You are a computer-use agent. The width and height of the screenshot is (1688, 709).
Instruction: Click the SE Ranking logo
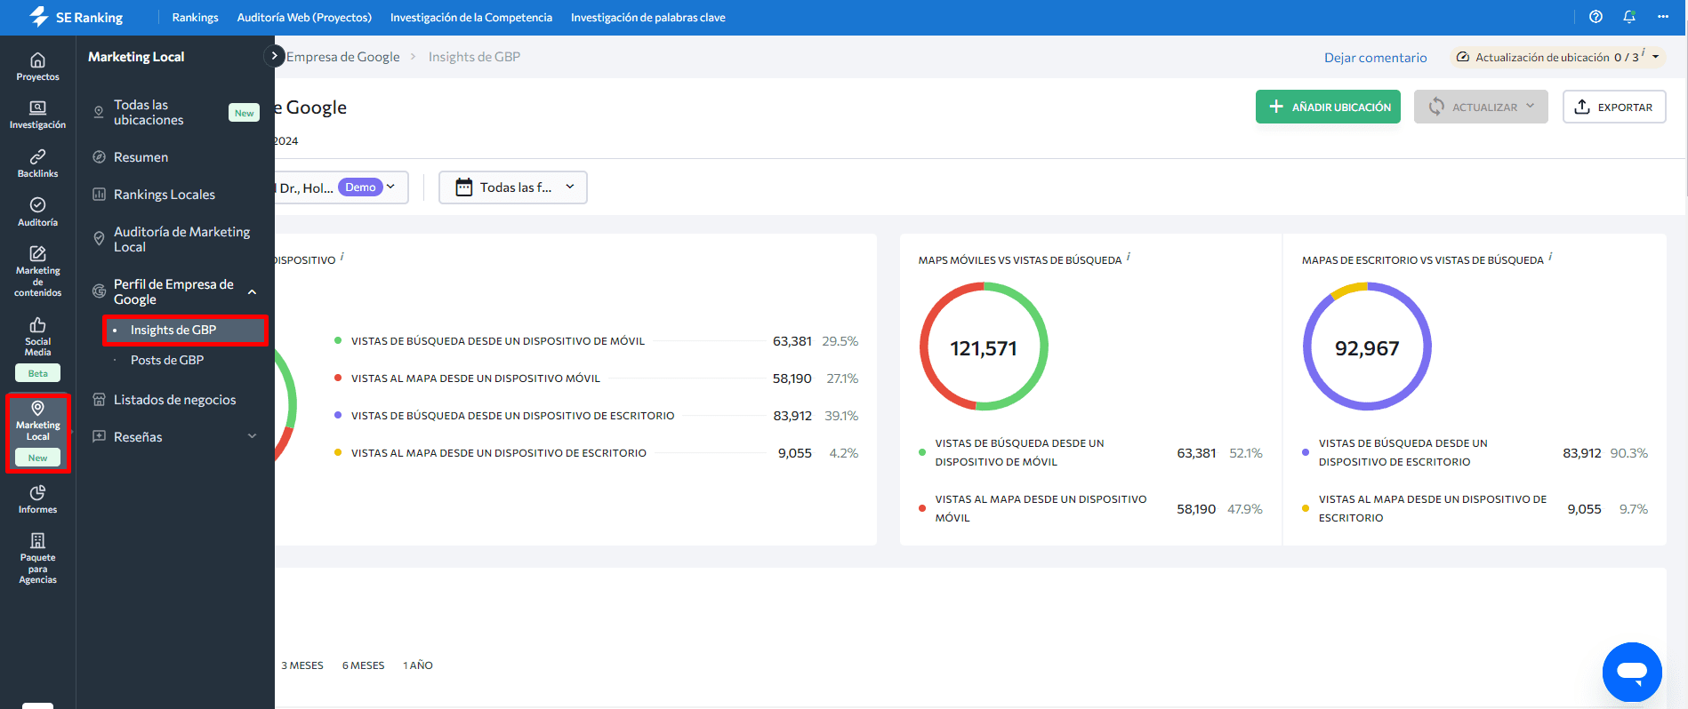(76, 17)
